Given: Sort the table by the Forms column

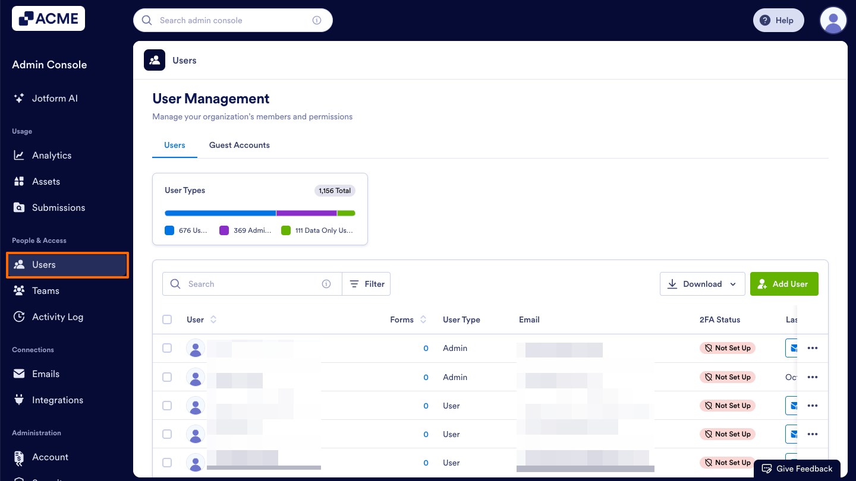Looking at the screenshot, I should coord(408,319).
